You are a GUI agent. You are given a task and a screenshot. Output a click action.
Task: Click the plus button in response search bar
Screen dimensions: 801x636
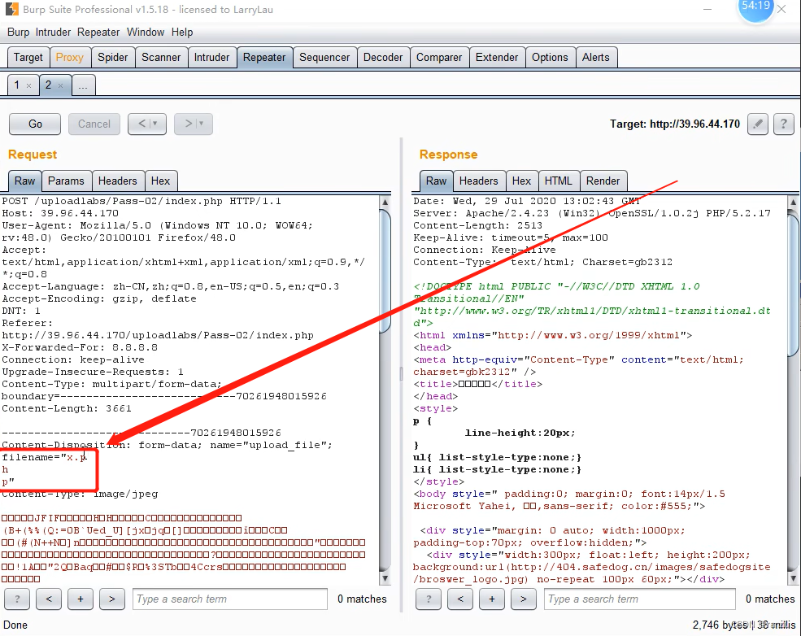[x=492, y=599]
